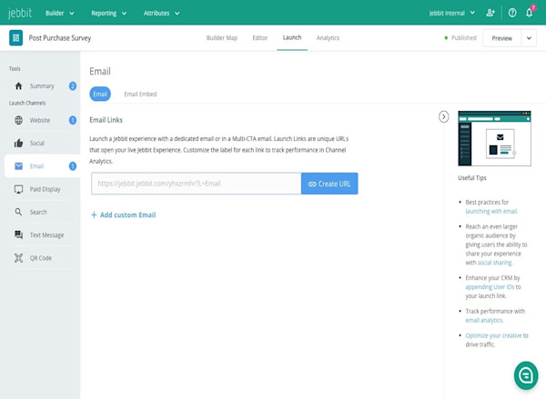Open the Jebbit Internal account dropdown
The image size is (546, 399).
pos(452,14)
